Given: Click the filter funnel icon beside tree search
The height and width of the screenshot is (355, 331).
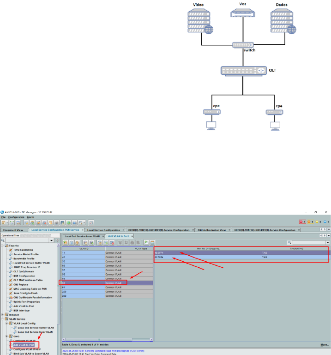Looking at the screenshot, I should (x=56, y=240).
